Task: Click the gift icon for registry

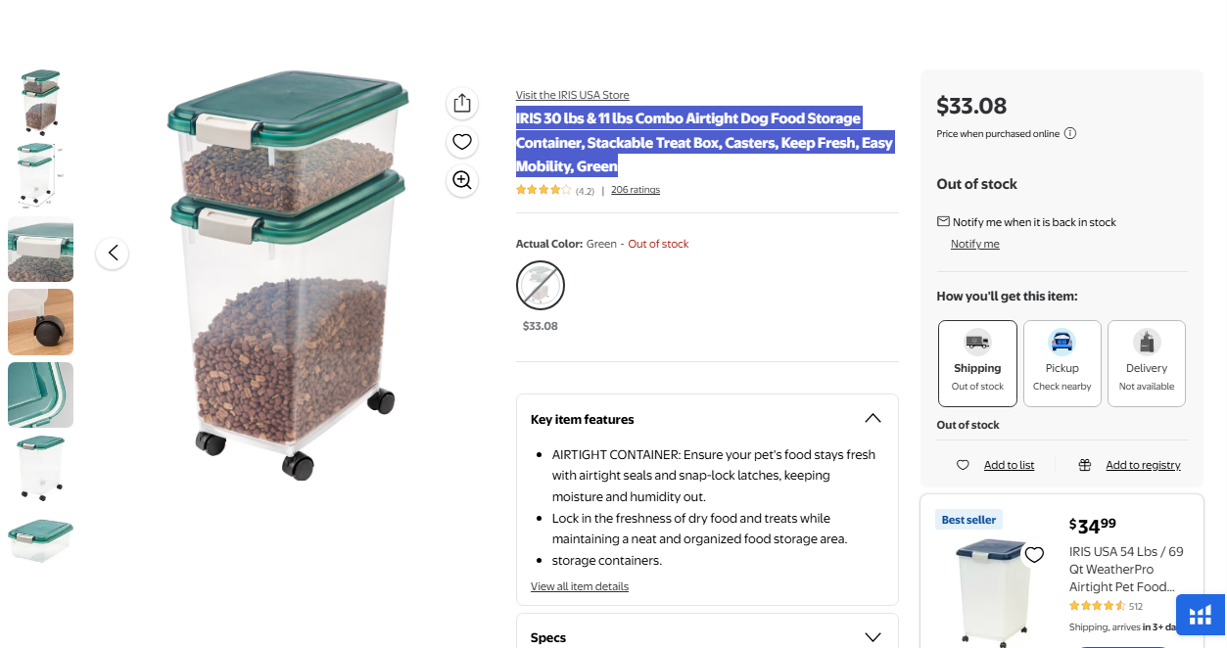Action: (x=1085, y=465)
